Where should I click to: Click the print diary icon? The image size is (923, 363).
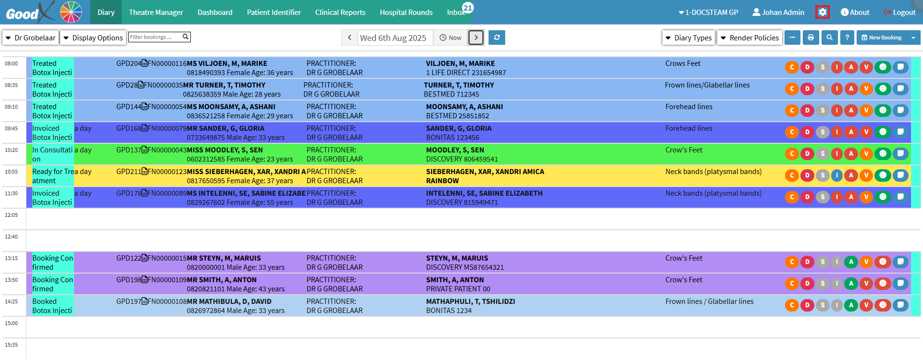pyautogui.click(x=811, y=38)
